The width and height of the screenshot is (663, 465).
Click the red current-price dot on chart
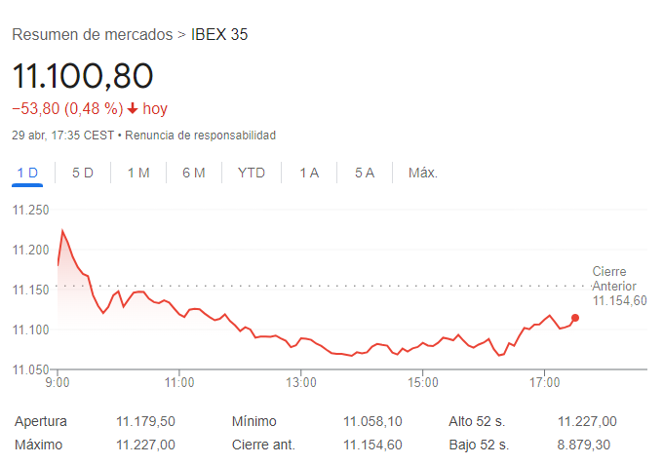(575, 318)
